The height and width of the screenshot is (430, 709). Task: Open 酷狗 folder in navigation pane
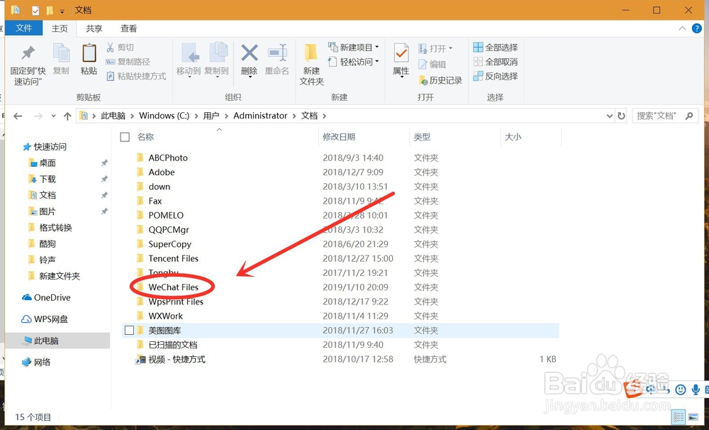coord(47,243)
